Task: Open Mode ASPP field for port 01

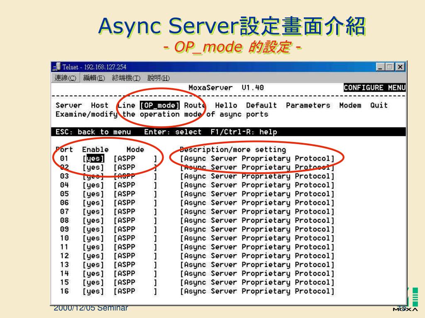Action: pos(135,159)
